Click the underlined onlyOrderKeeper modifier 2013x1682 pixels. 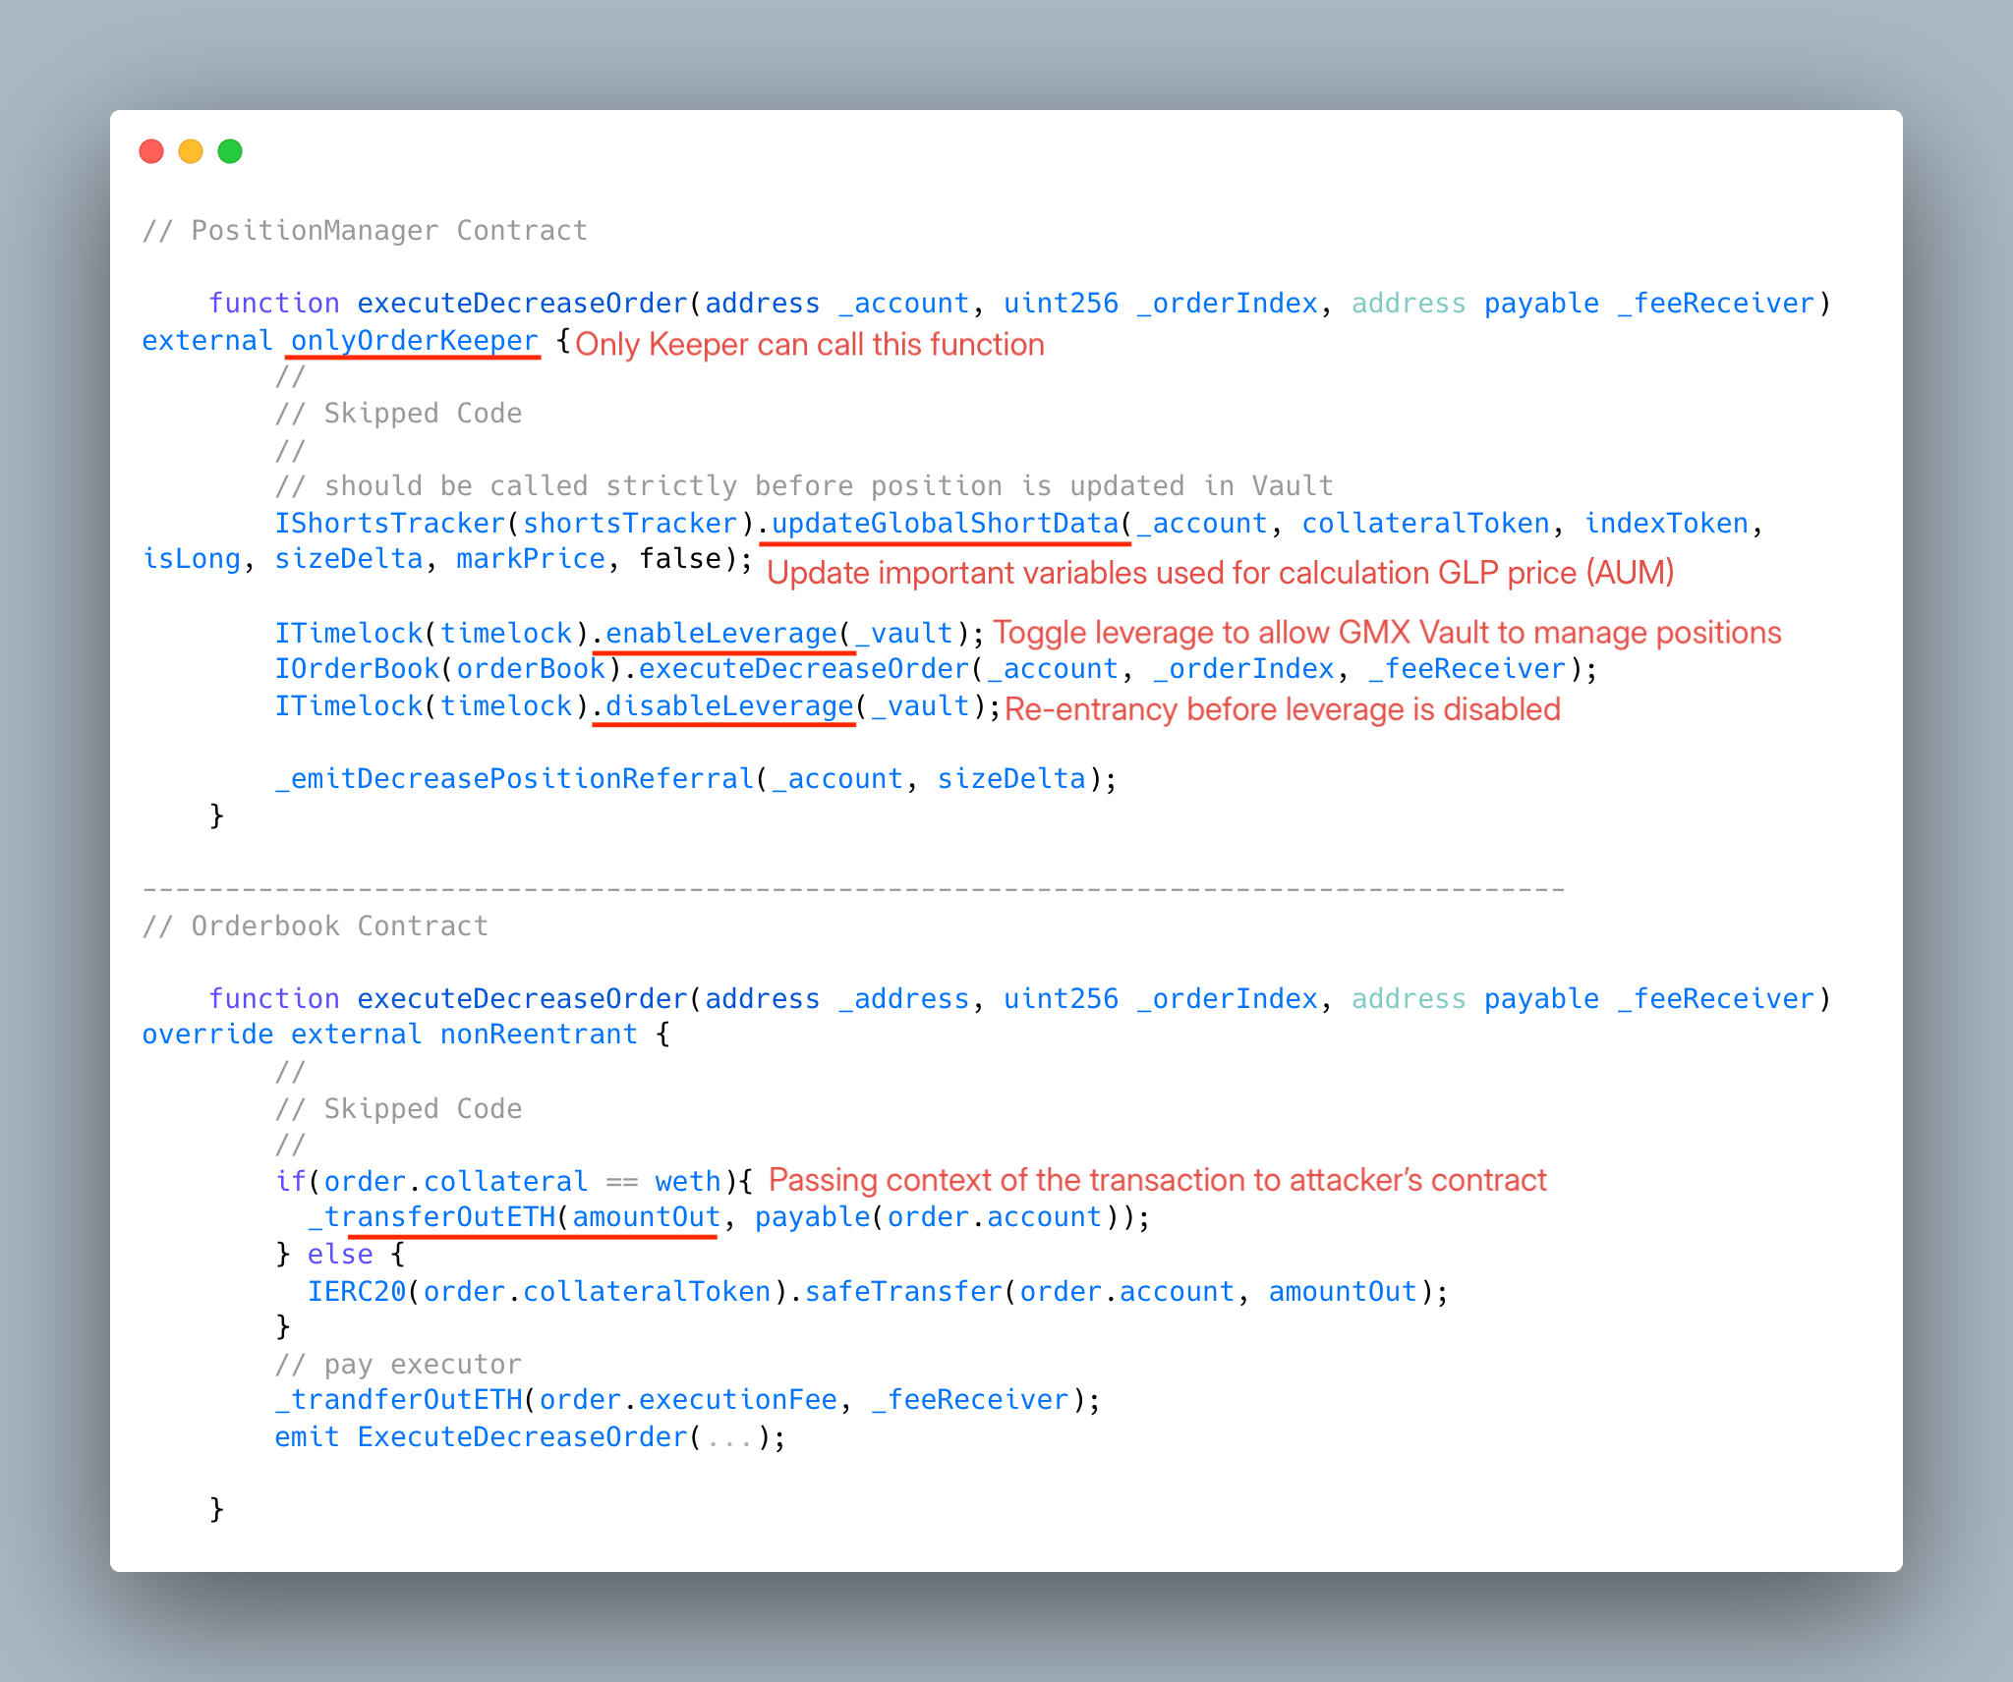click(414, 340)
